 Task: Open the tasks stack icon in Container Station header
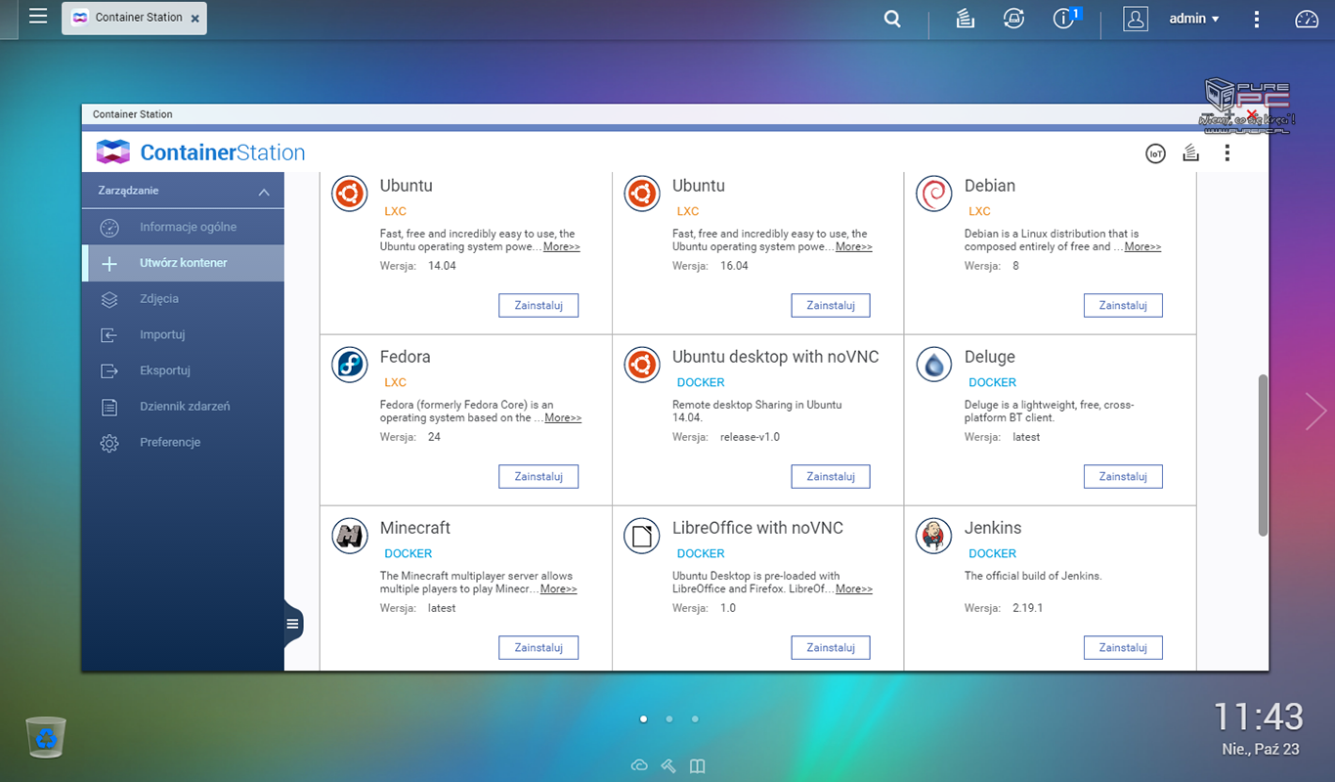click(x=1190, y=152)
